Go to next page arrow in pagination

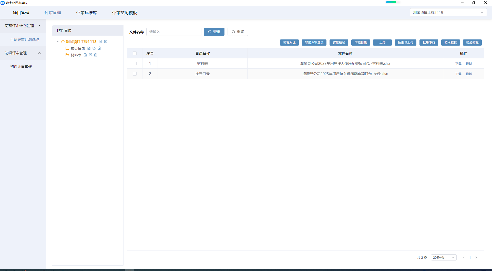(x=476, y=257)
